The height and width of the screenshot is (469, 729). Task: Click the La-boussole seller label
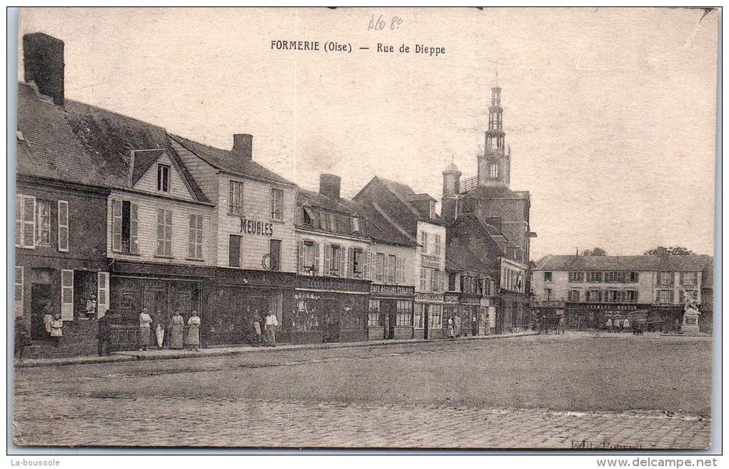pos(34,463)
